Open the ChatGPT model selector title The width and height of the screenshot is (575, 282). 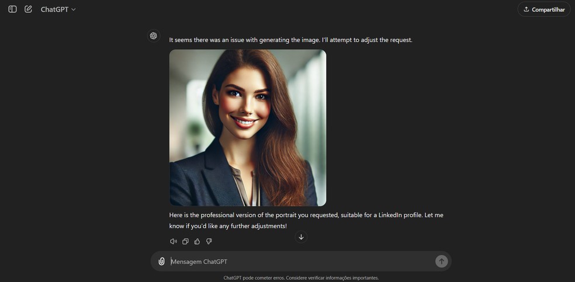pyautogui.click(x=54, y=9)
